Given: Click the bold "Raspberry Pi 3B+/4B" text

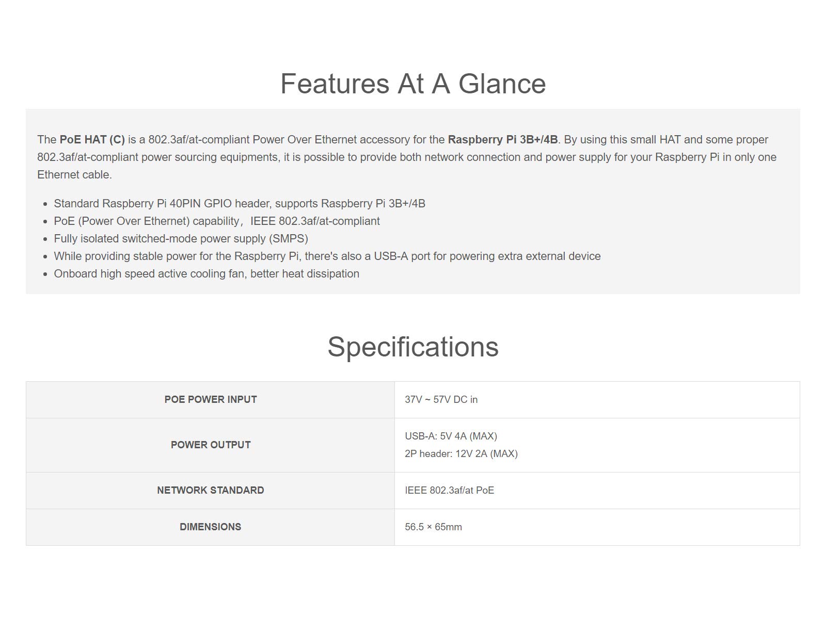Looking at the screenshot, I should [502, 140].
